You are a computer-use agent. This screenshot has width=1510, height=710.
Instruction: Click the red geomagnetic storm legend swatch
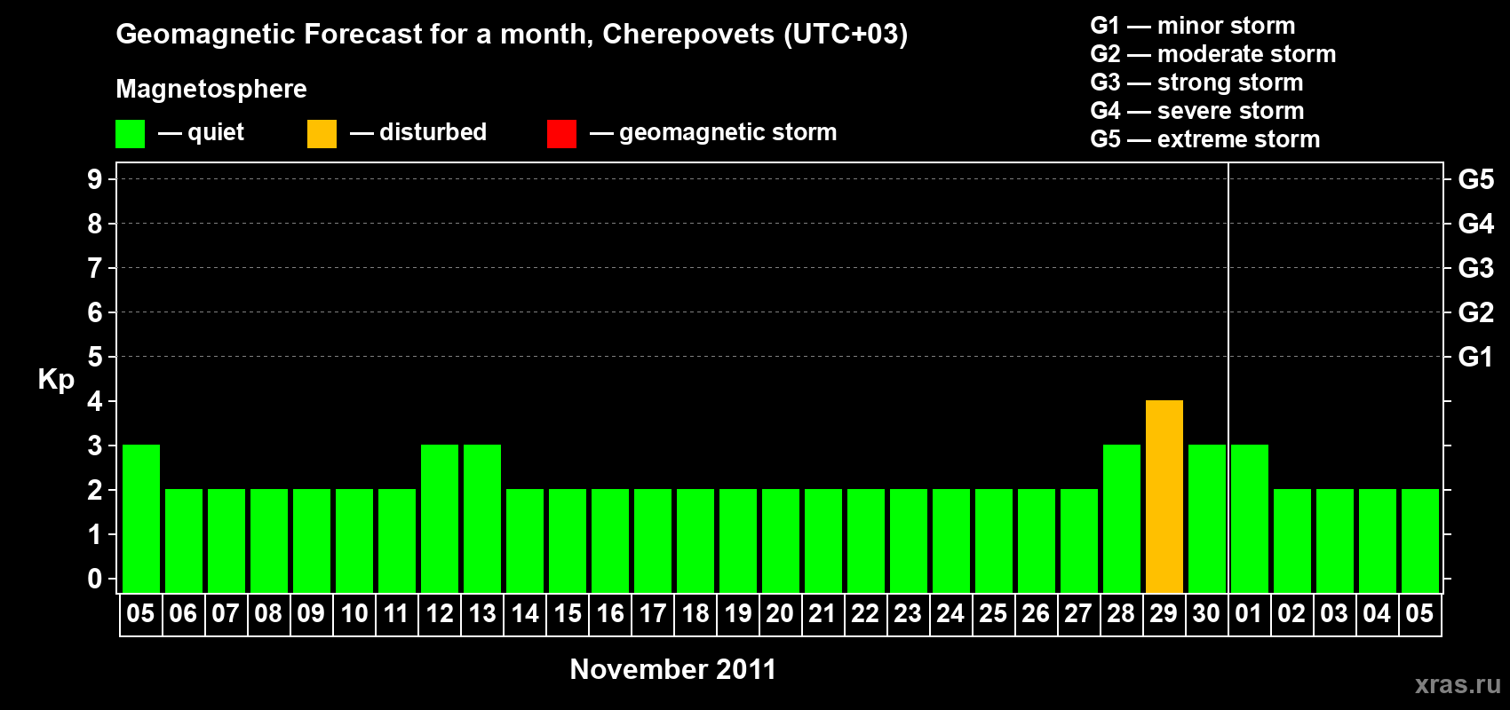(561, 134)
